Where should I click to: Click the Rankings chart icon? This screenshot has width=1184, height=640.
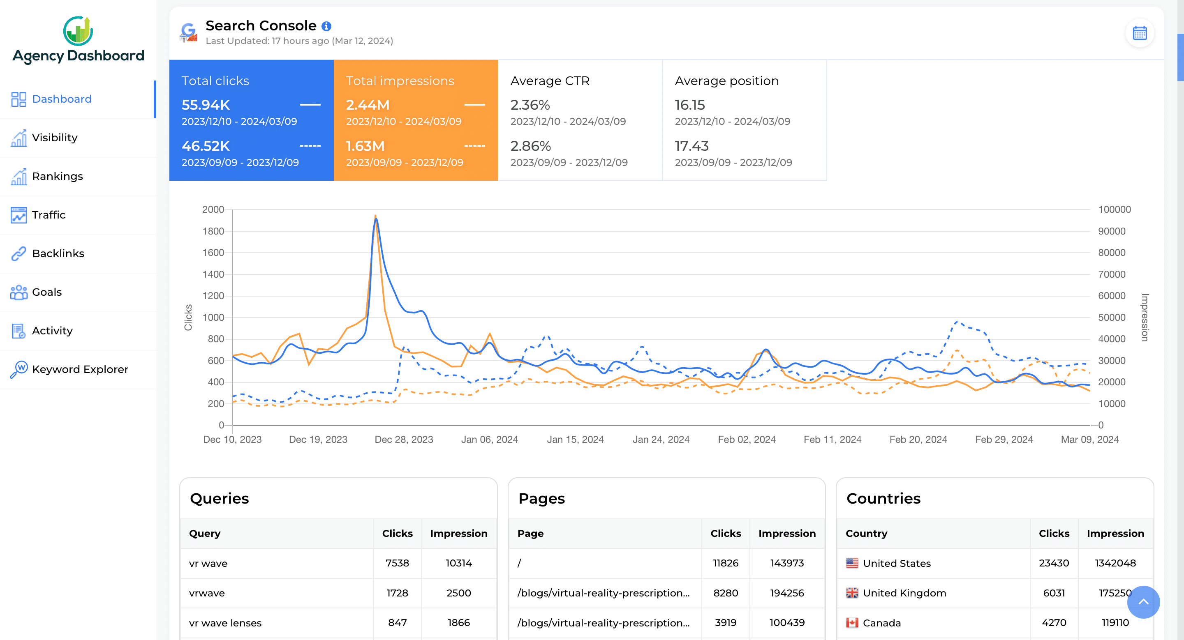tap(19, 176)
